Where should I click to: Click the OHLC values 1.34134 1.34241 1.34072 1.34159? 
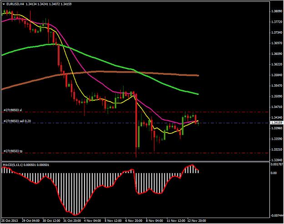(49, 4)
